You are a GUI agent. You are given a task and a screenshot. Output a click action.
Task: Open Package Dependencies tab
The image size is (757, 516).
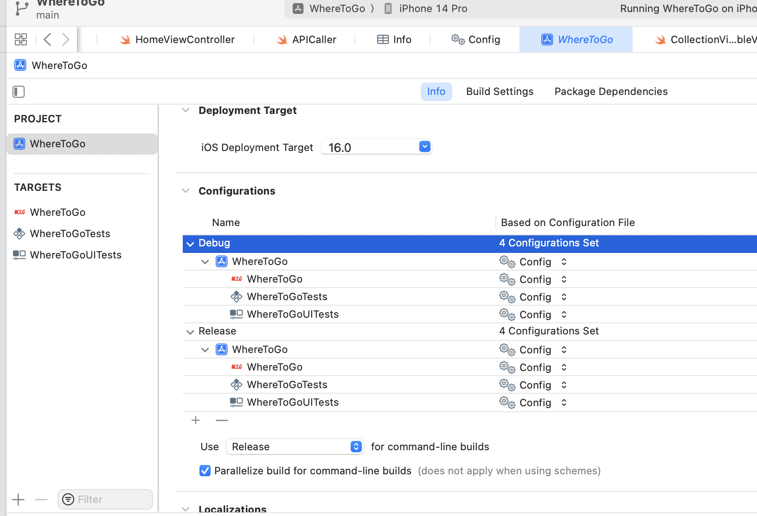611,92
